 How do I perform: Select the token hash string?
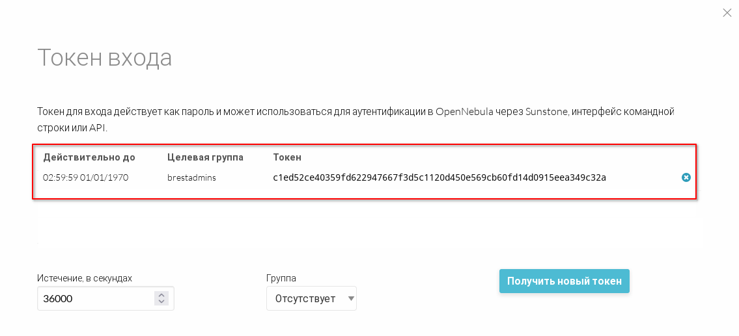[439, 177]
